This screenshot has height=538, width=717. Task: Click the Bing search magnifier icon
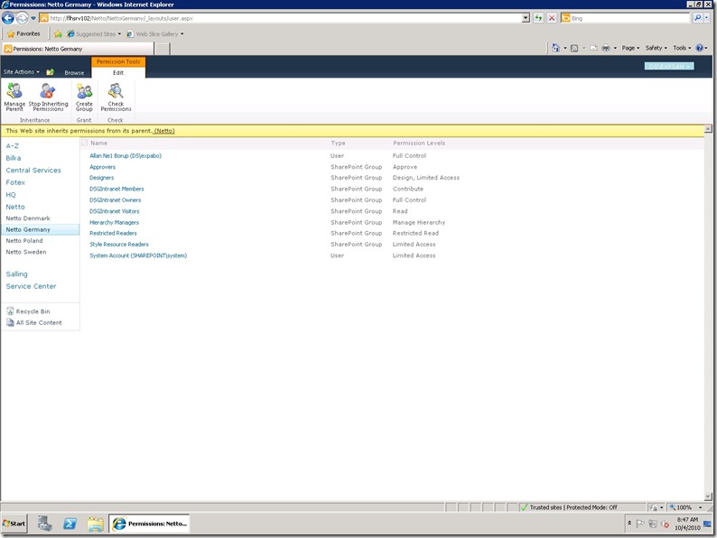click(697, 18)
